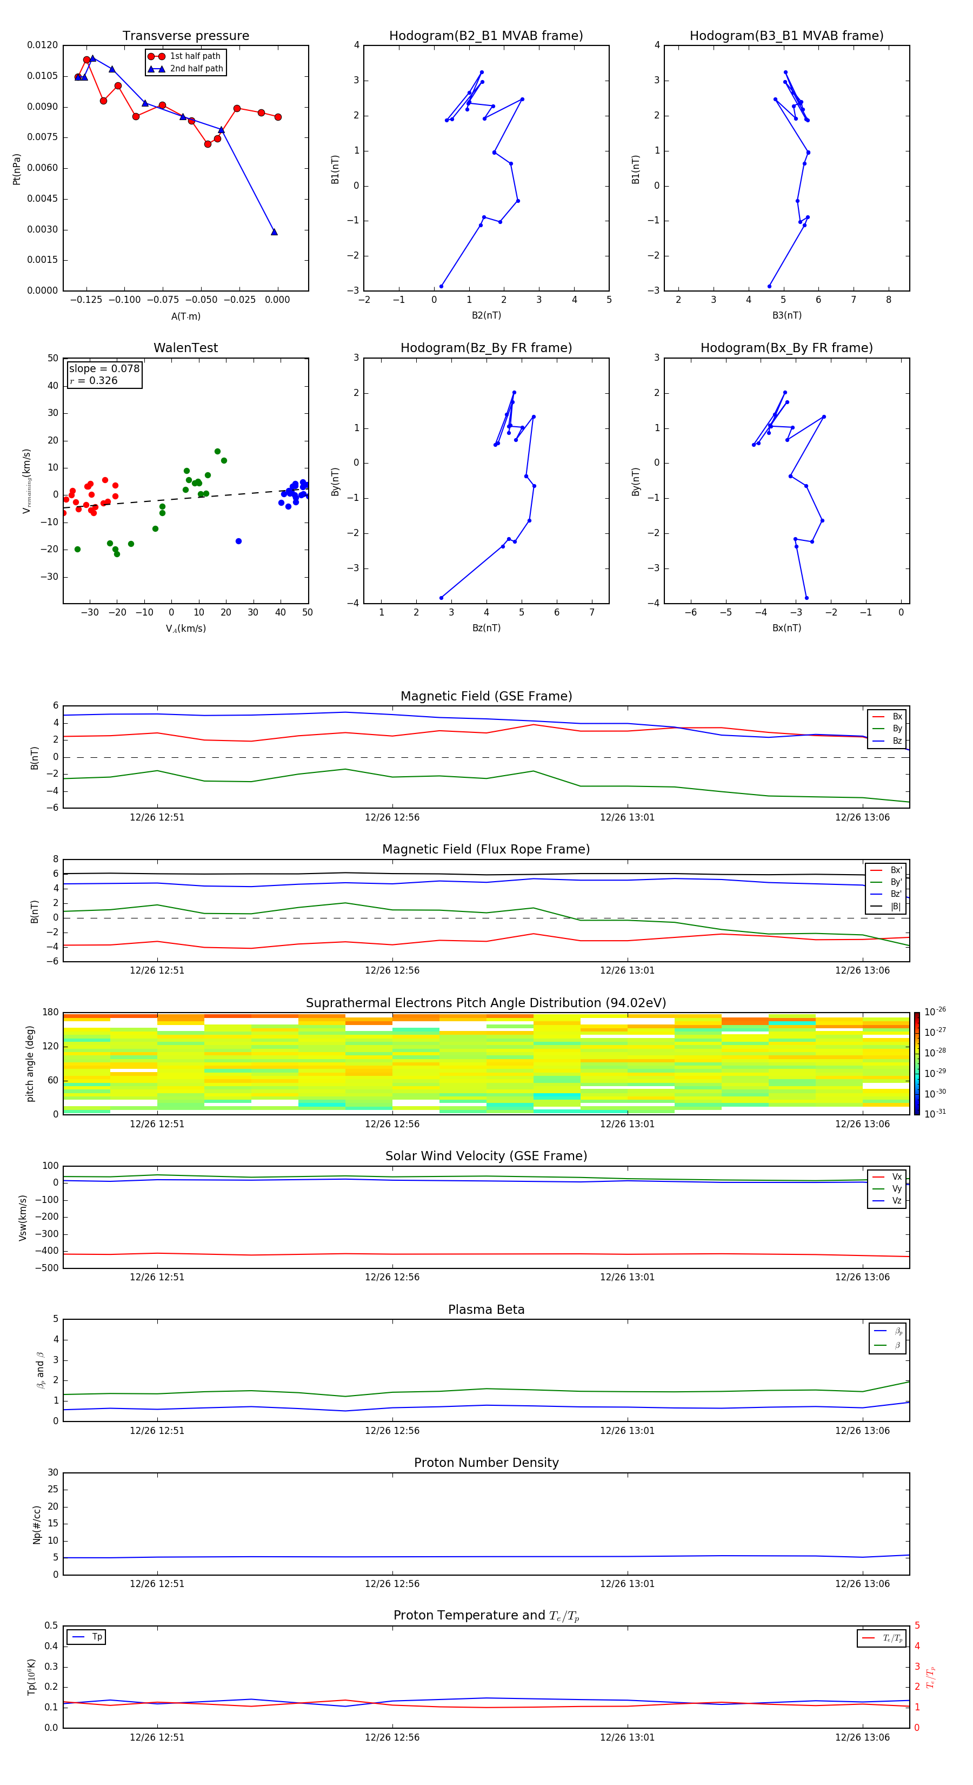This screenshot has width=973, height=1785.
Task: Click the Vy legend entry
Action: [x=887, y=1188]
